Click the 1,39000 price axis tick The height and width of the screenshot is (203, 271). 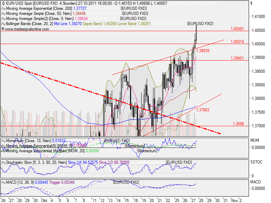click(258, 71)
